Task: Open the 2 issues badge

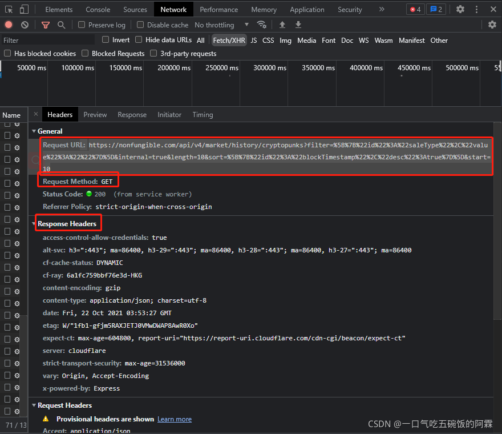Action: click(436, 9)
